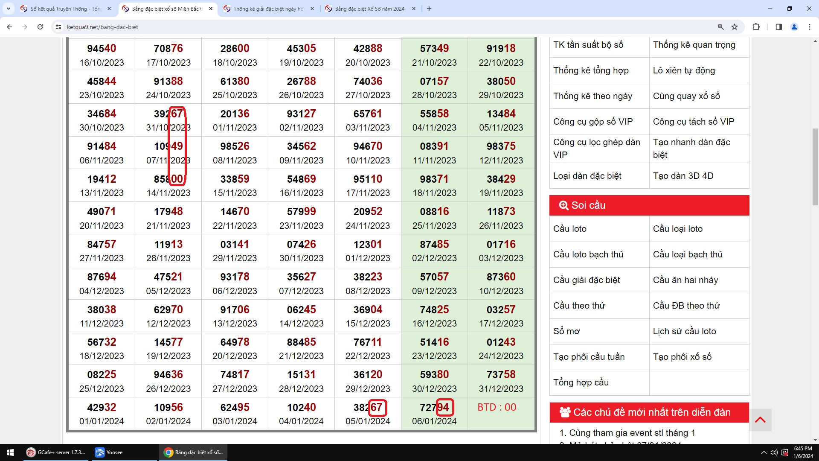Open the Cầu loto bạch thủ link
The width and height of the screenshot is (819, 461).
click(x=588, y=254)
